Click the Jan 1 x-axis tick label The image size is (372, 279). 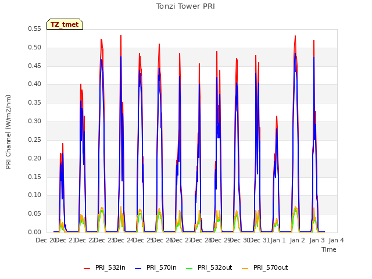(x=278, y=240)
